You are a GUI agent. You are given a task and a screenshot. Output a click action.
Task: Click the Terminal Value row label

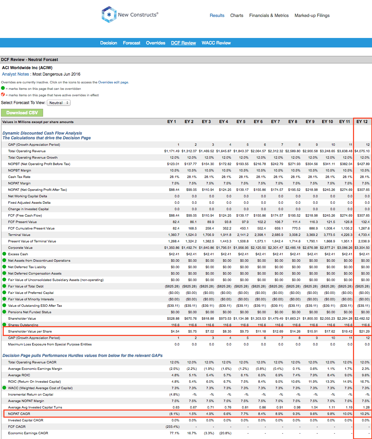(x=19, y=235)
